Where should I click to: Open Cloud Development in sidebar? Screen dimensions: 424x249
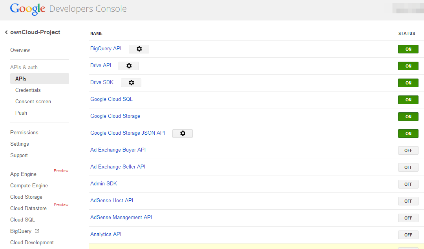[x=32, y=242]
